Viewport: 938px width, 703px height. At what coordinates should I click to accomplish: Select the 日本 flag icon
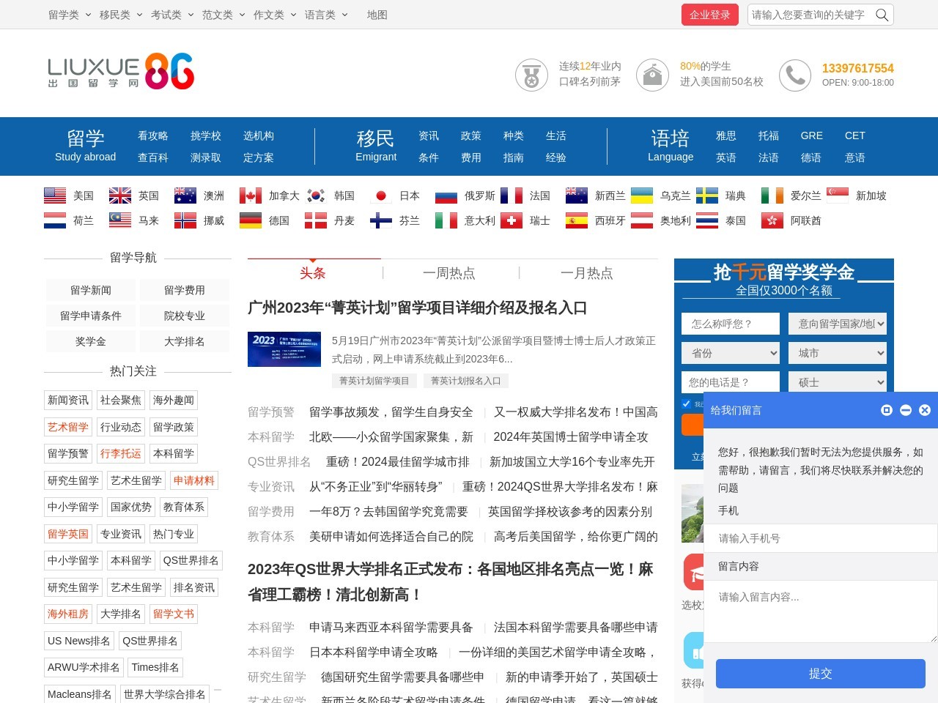[382, 195]
